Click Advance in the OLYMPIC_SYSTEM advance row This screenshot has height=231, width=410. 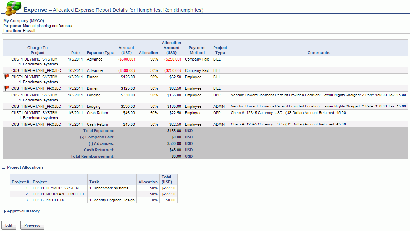[95, 59]
